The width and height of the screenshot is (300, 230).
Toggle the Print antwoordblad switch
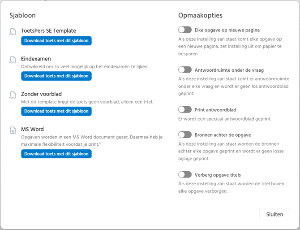(x=185, y=110)
